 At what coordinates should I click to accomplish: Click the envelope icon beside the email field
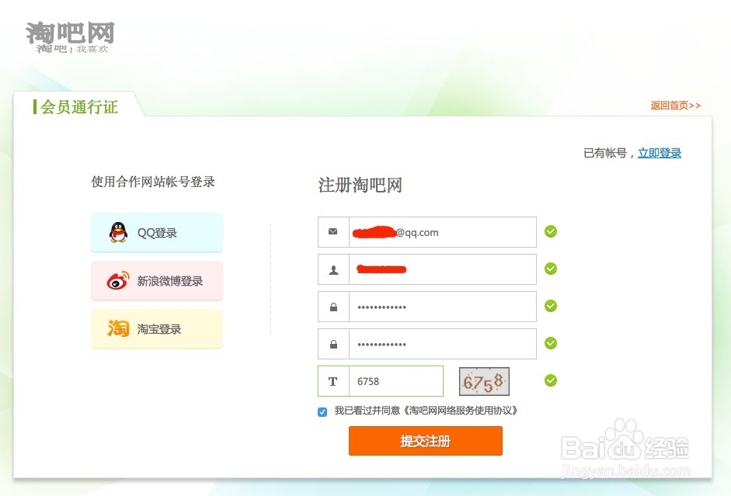pyautogui.click(x=332, y=231)
